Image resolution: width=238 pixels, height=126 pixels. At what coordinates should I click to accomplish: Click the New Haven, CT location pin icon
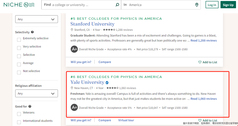72,88
